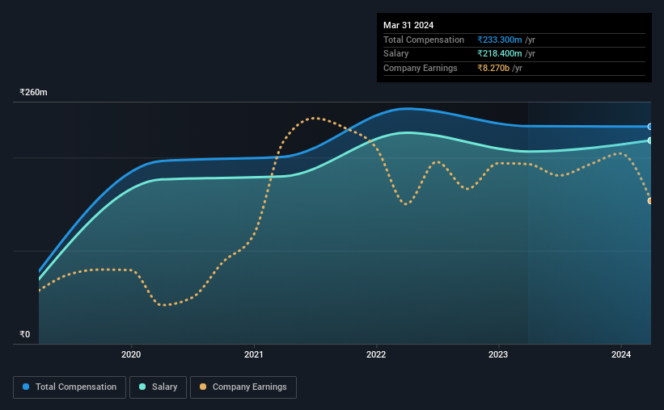Toggle the Total Compensation legend button

click(70, 387)
